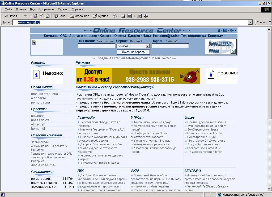Click the yellow Доступ phone banner ad
The width and height of the screenshot is (272, 197).
138,76
